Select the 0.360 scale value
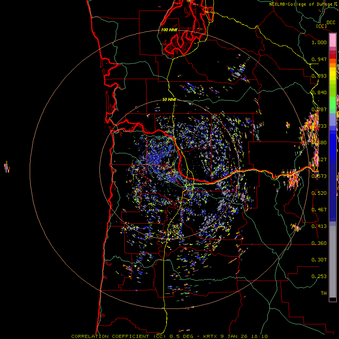Image resolution: width=339 pixels, height=339 pixels. coord(319,243)
